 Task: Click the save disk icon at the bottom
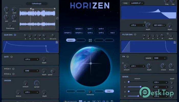click(x=112, y=101)
